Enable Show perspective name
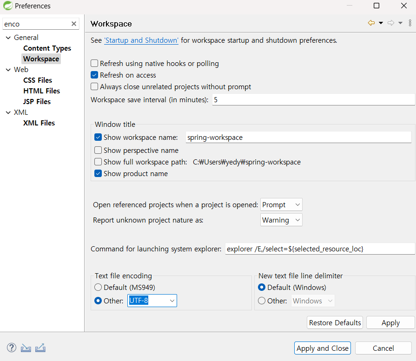 98,151
